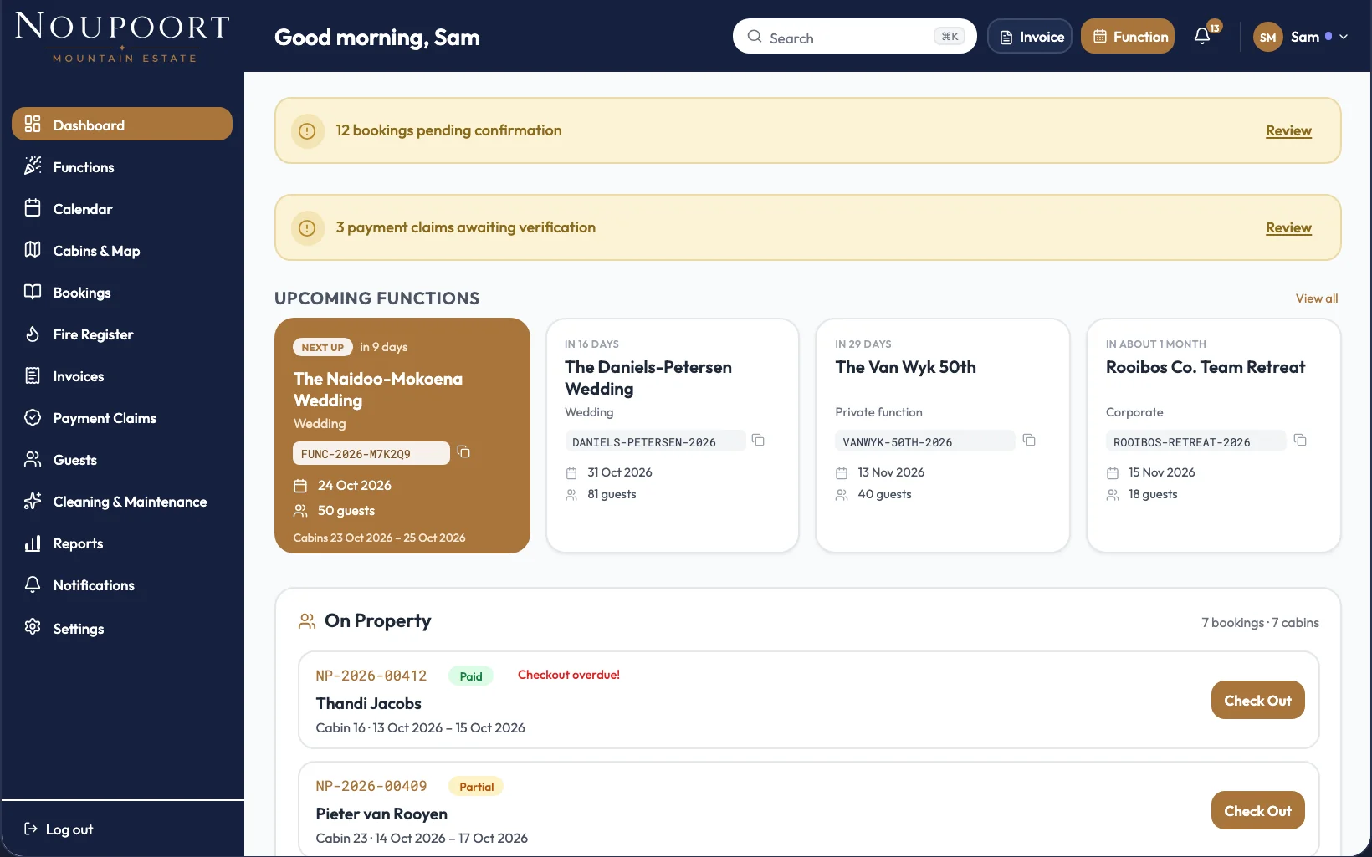Screen dimensions: 1372x857
Task: Open the Bookings section
Action: 122,292
